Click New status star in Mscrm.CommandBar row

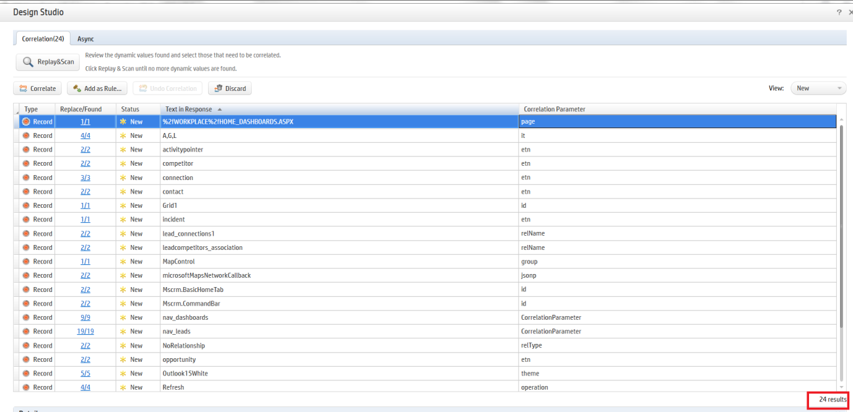pos(123,304)
